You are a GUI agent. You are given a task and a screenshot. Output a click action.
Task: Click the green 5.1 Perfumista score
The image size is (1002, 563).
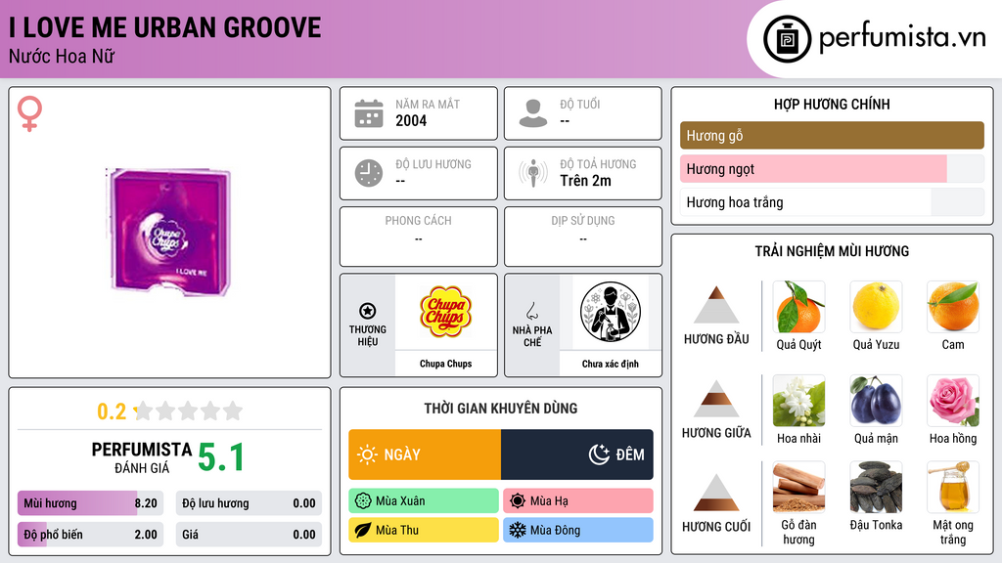[x=221, y=457]
